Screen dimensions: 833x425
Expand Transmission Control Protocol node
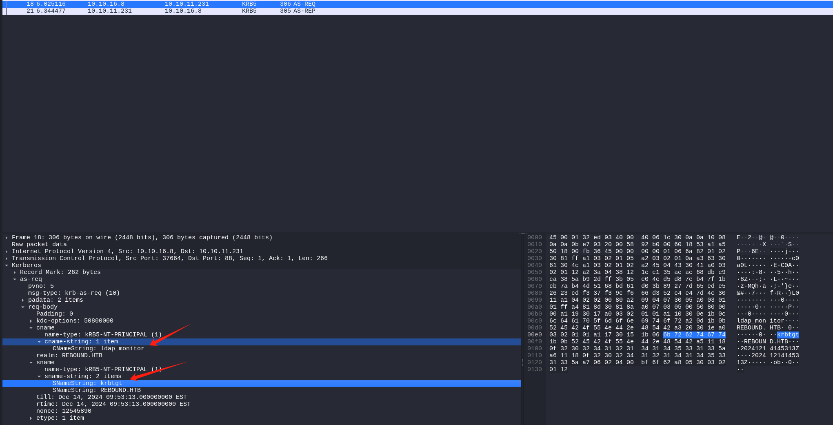pyautogui.click(x=7, y=258)
